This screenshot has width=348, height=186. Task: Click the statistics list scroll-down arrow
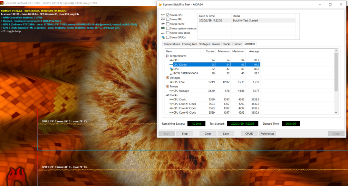(336, 113)
